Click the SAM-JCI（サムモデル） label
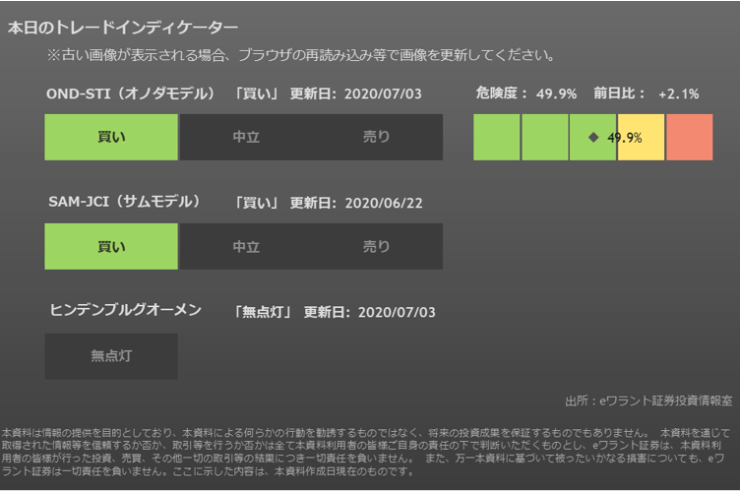This screenshot has height=491, width=740. [x=124, y=202]
